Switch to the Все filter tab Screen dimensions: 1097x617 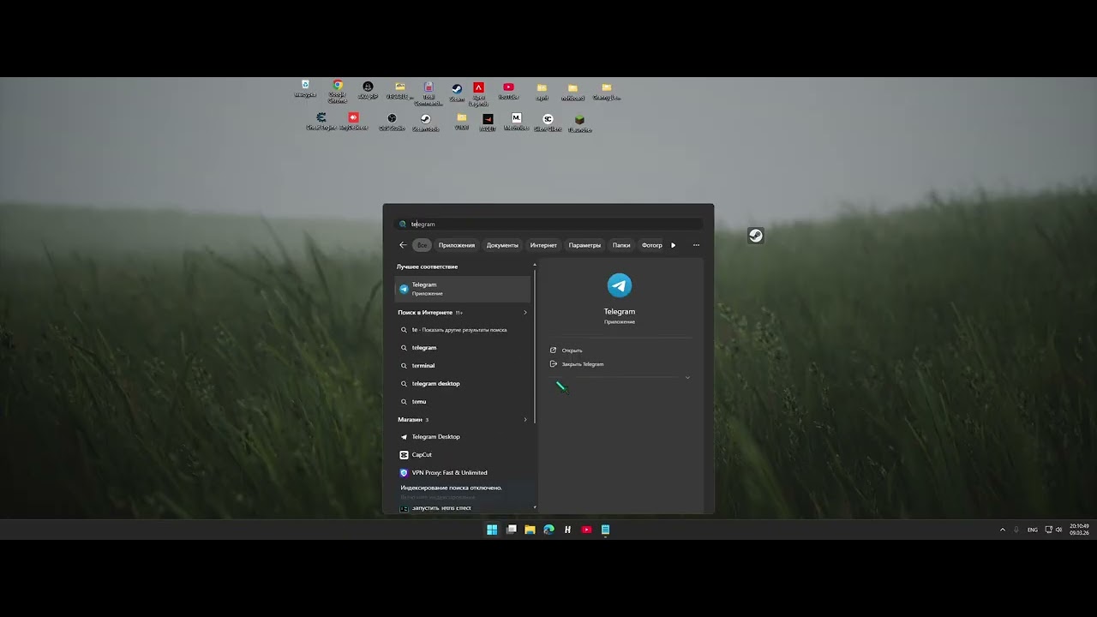422,245
